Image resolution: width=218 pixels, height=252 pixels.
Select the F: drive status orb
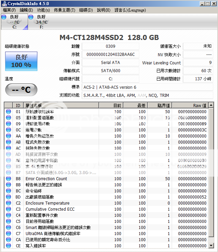(x=31, y=17)
